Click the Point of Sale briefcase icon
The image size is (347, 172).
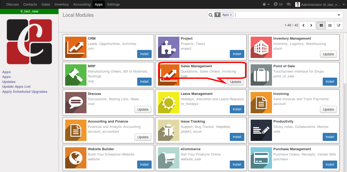point(261,75)
